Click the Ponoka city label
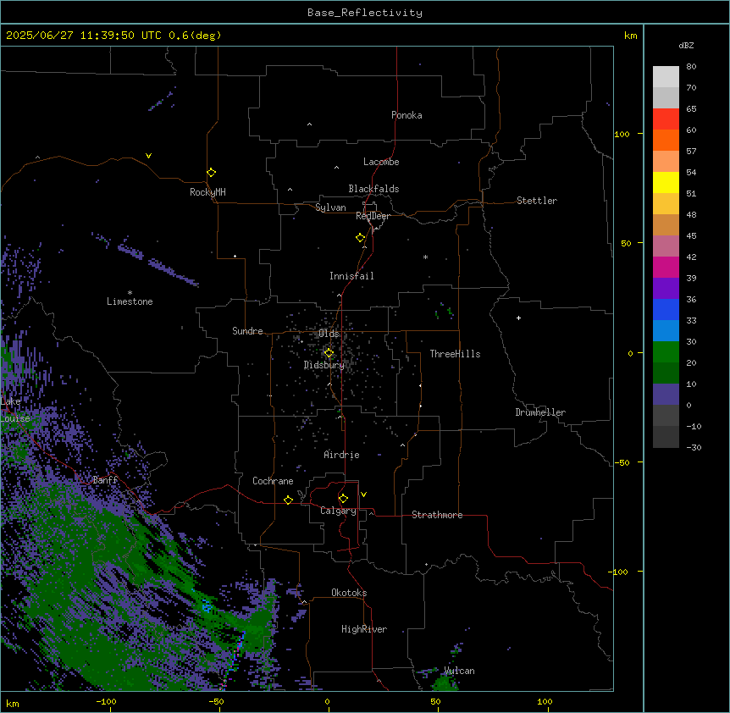 tap(406, 115)
